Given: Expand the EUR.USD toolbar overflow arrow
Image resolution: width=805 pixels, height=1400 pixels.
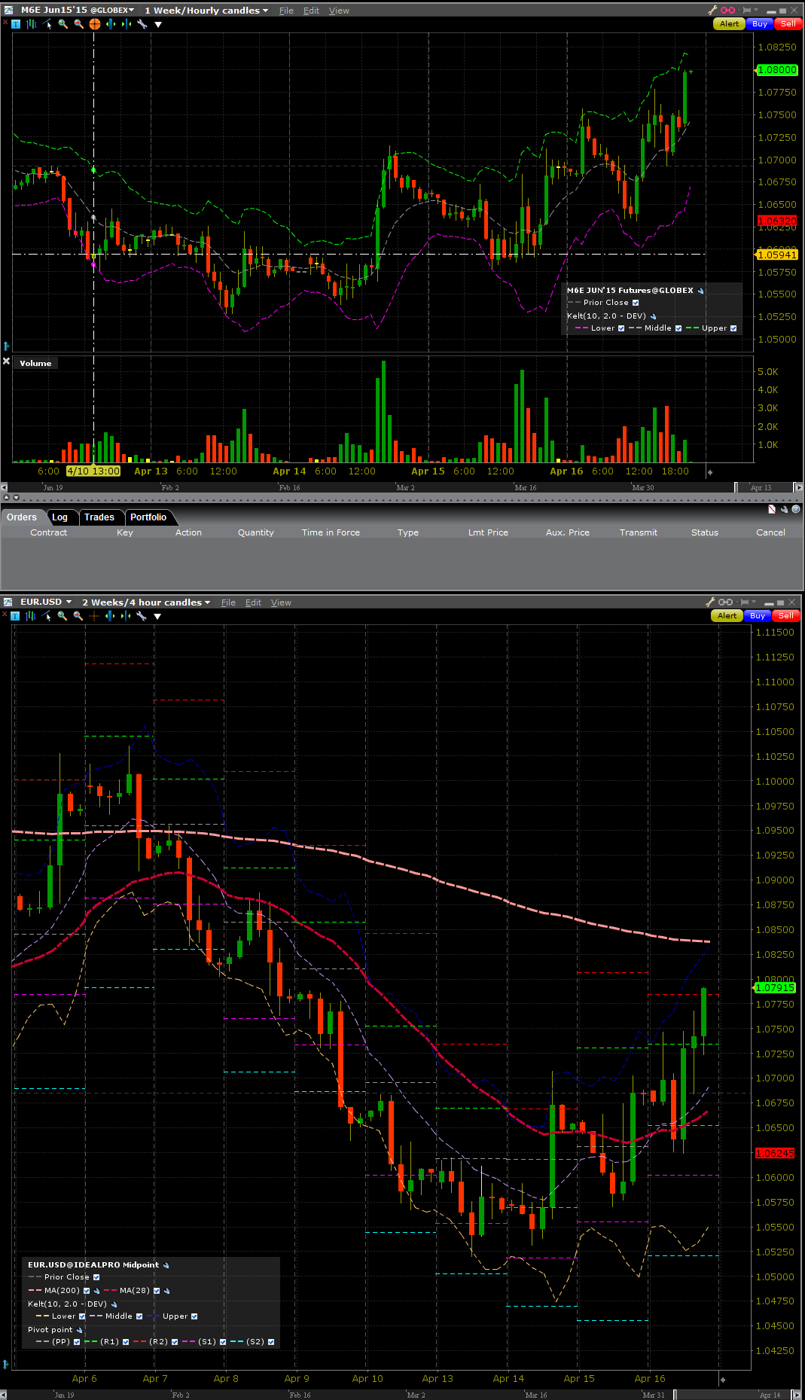Looking at the screenshot, I should 157,616.
